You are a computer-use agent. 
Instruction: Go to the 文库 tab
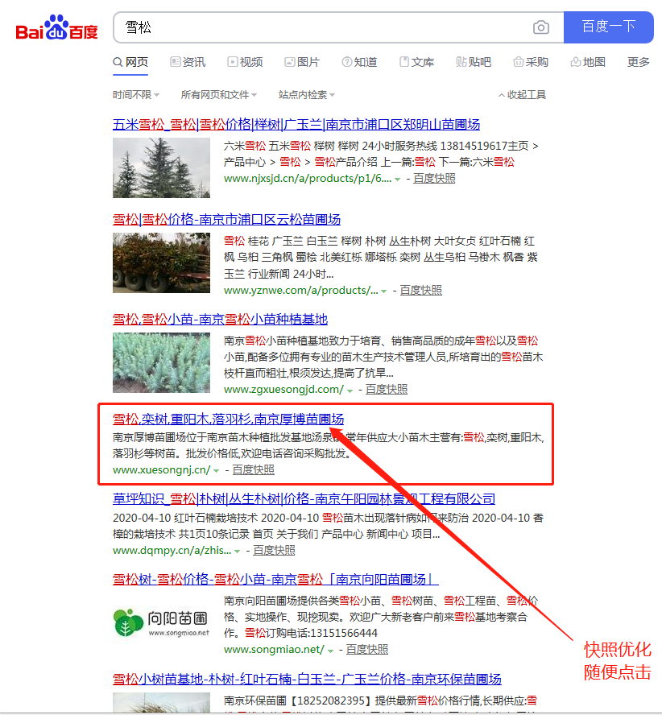(416, 62)
